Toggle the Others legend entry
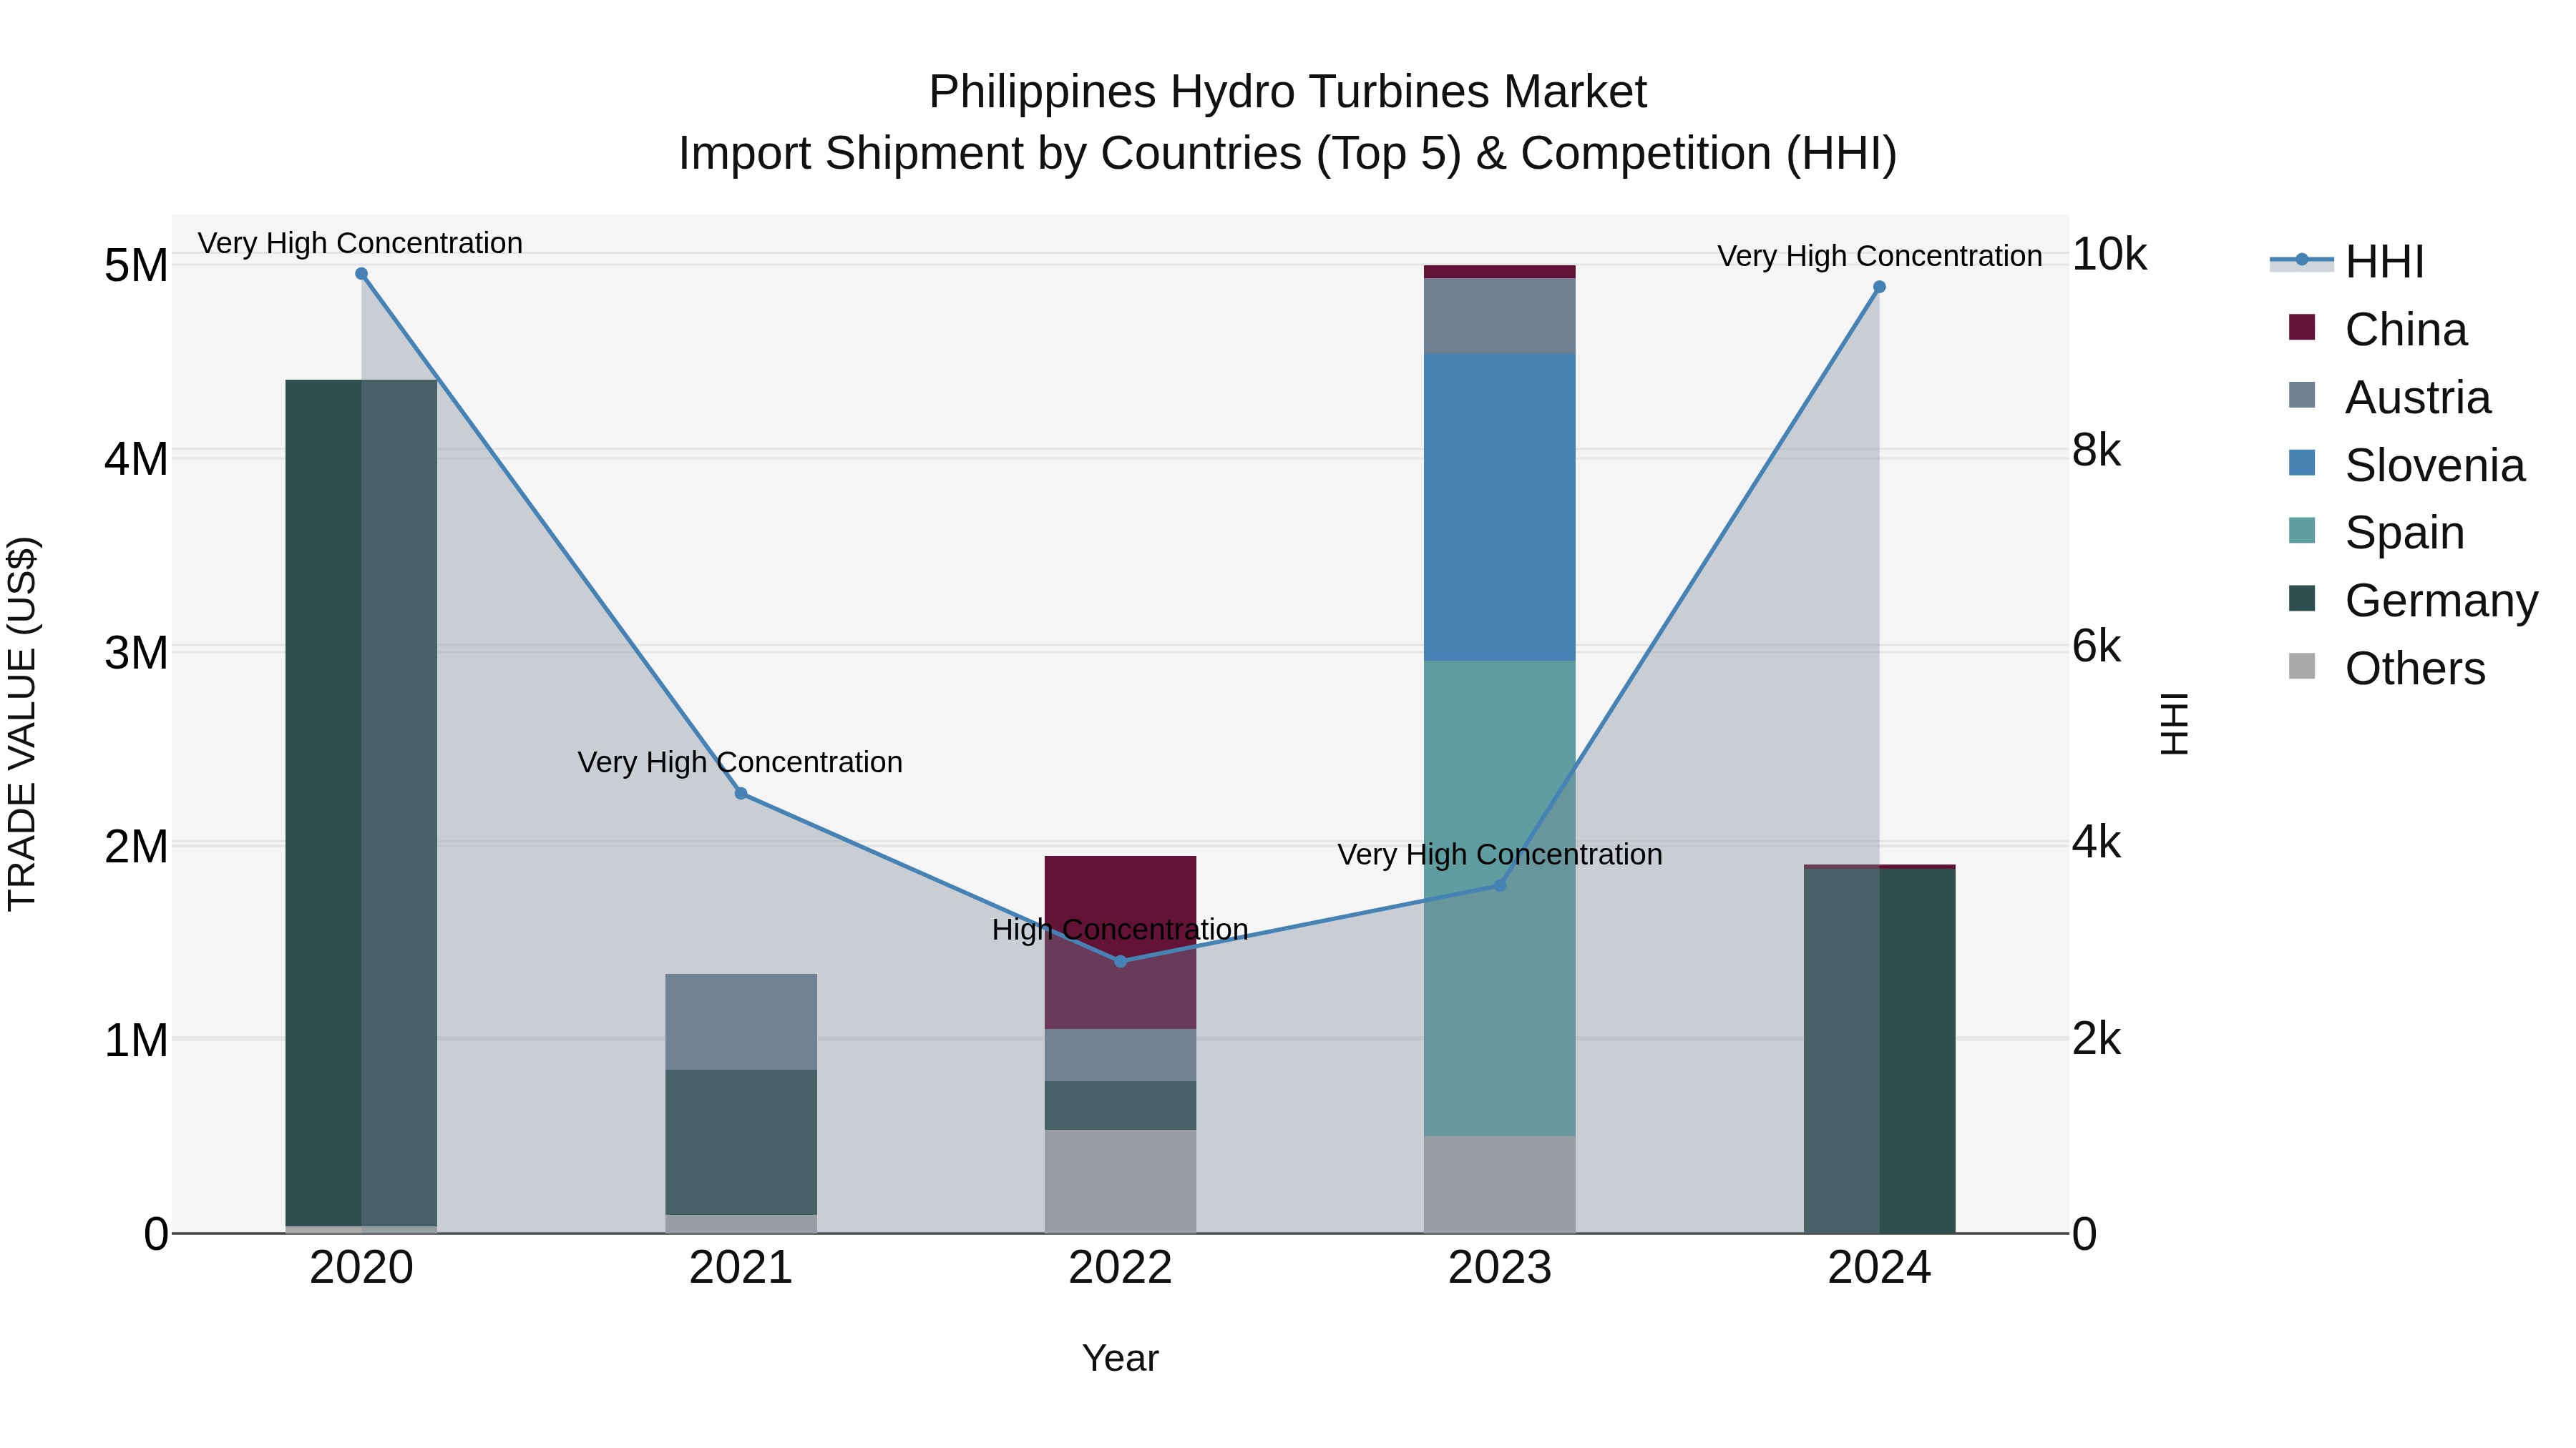 point(2386,669)
